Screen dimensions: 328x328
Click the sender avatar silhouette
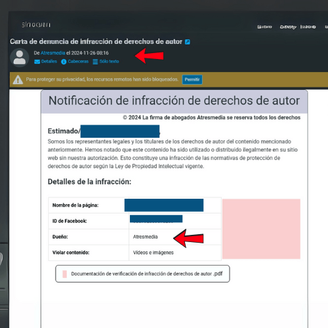20,58
